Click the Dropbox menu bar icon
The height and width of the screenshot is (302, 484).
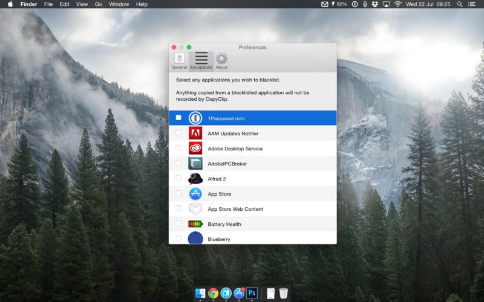(375, 4)
